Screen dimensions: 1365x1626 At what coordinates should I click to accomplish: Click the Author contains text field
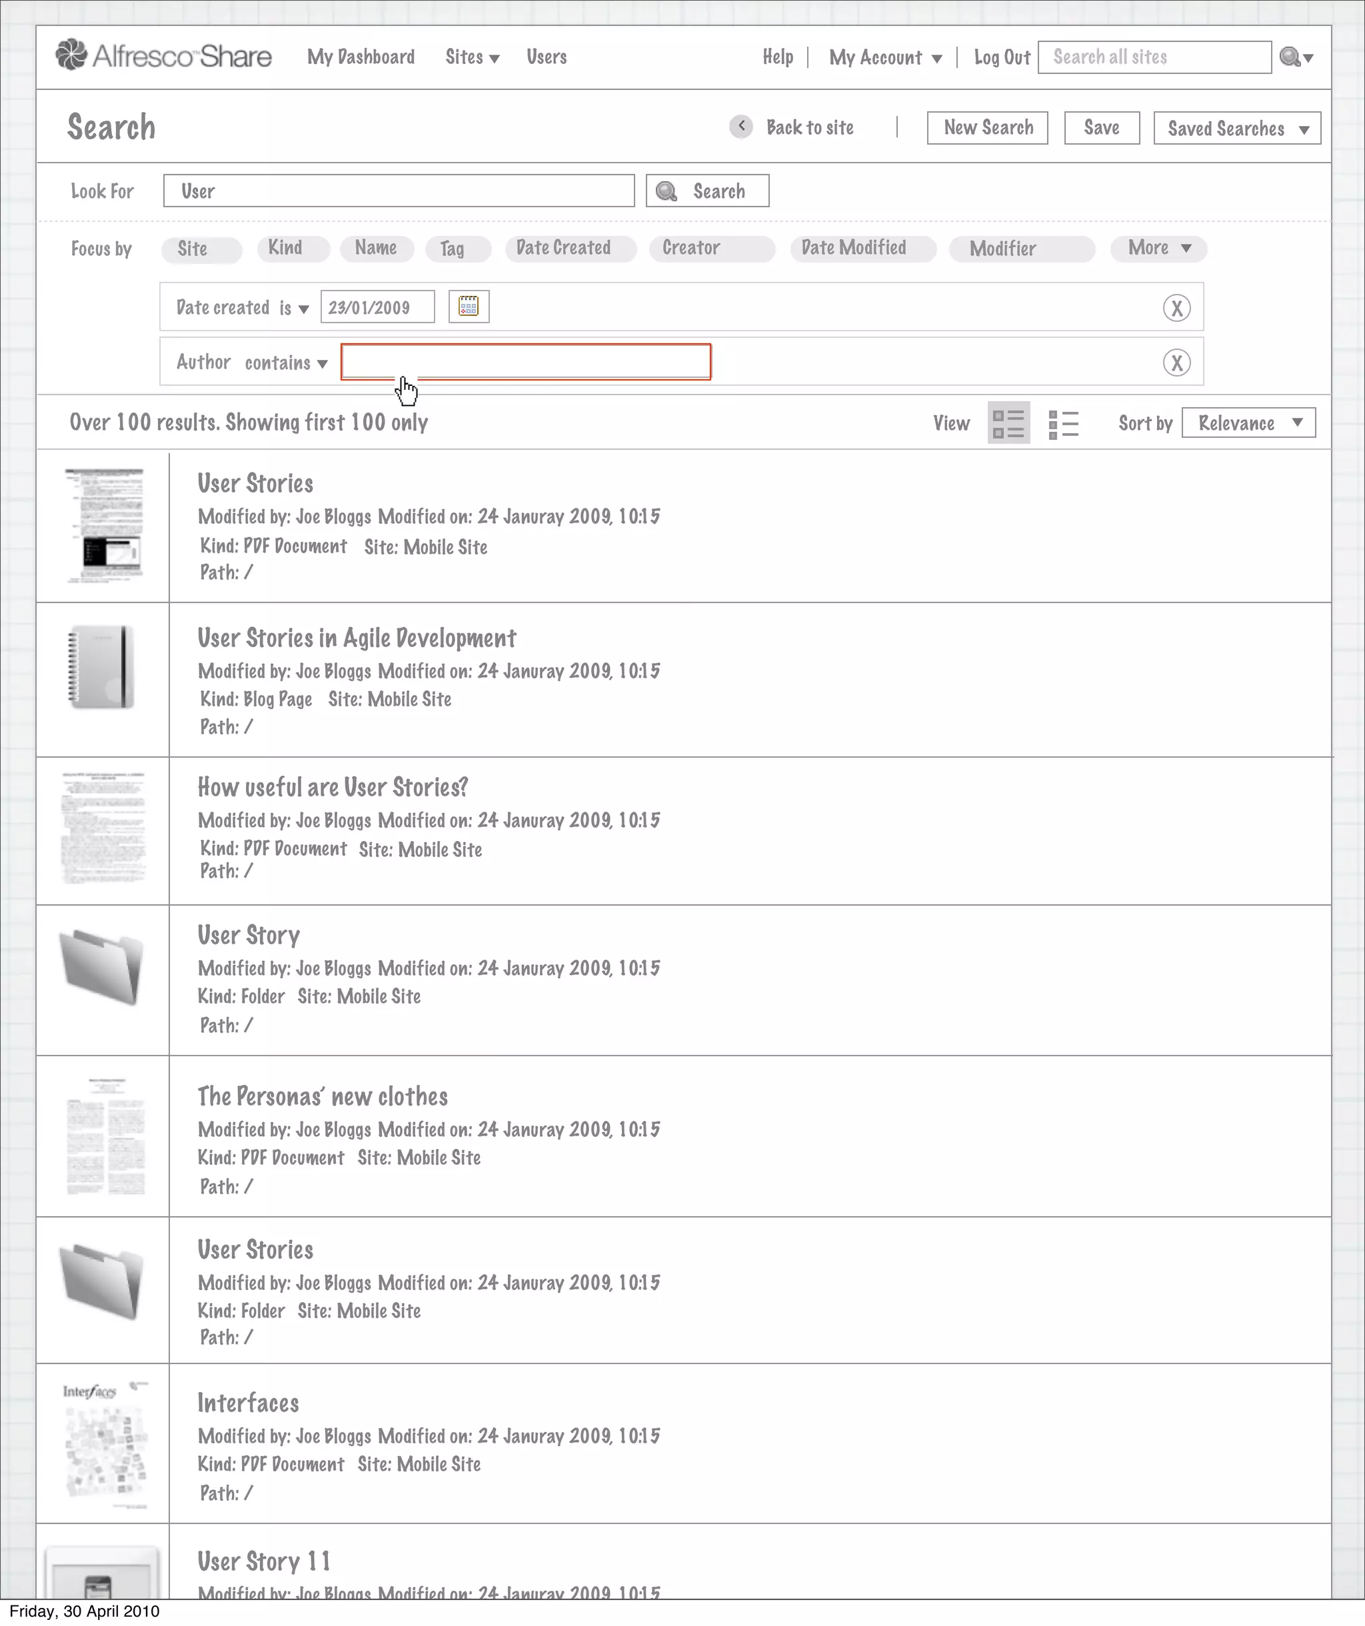[x=526, y=362]
